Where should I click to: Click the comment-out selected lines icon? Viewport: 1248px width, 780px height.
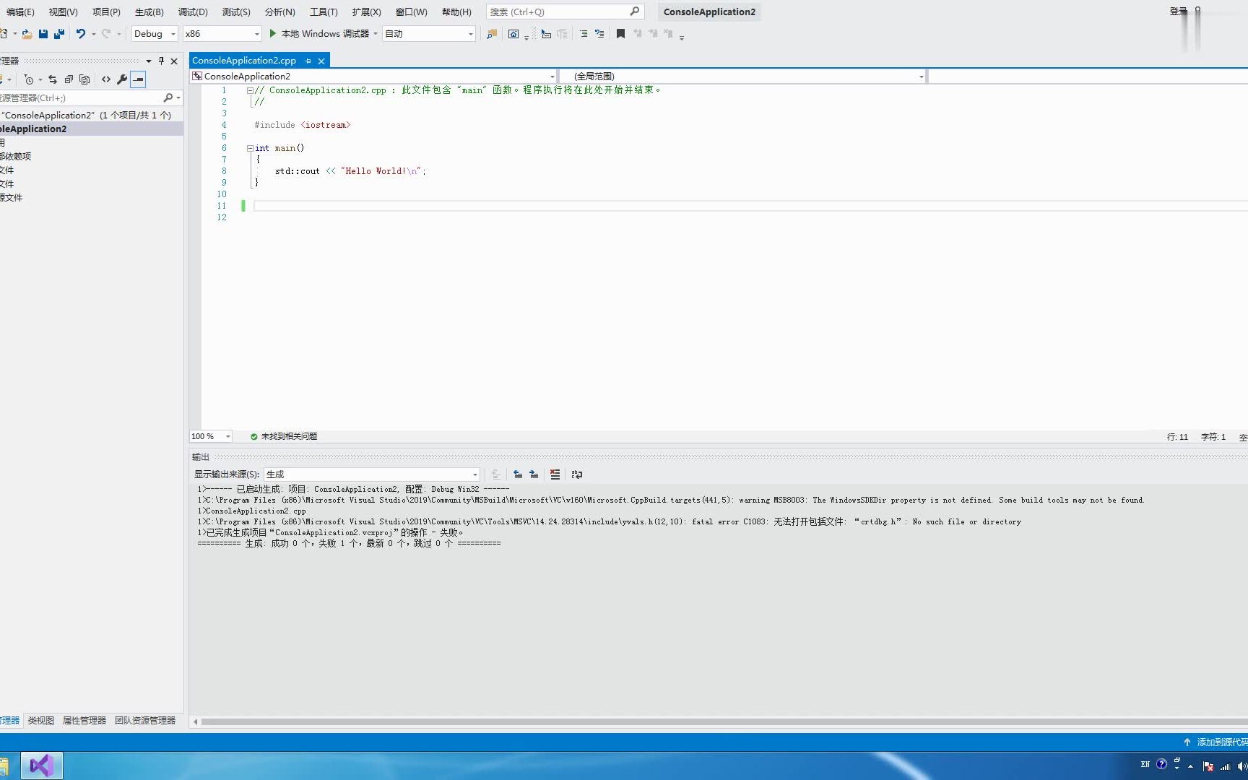[584, 34]
